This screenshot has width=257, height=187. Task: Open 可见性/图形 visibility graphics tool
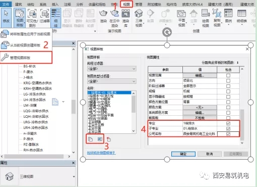(32, 18)
